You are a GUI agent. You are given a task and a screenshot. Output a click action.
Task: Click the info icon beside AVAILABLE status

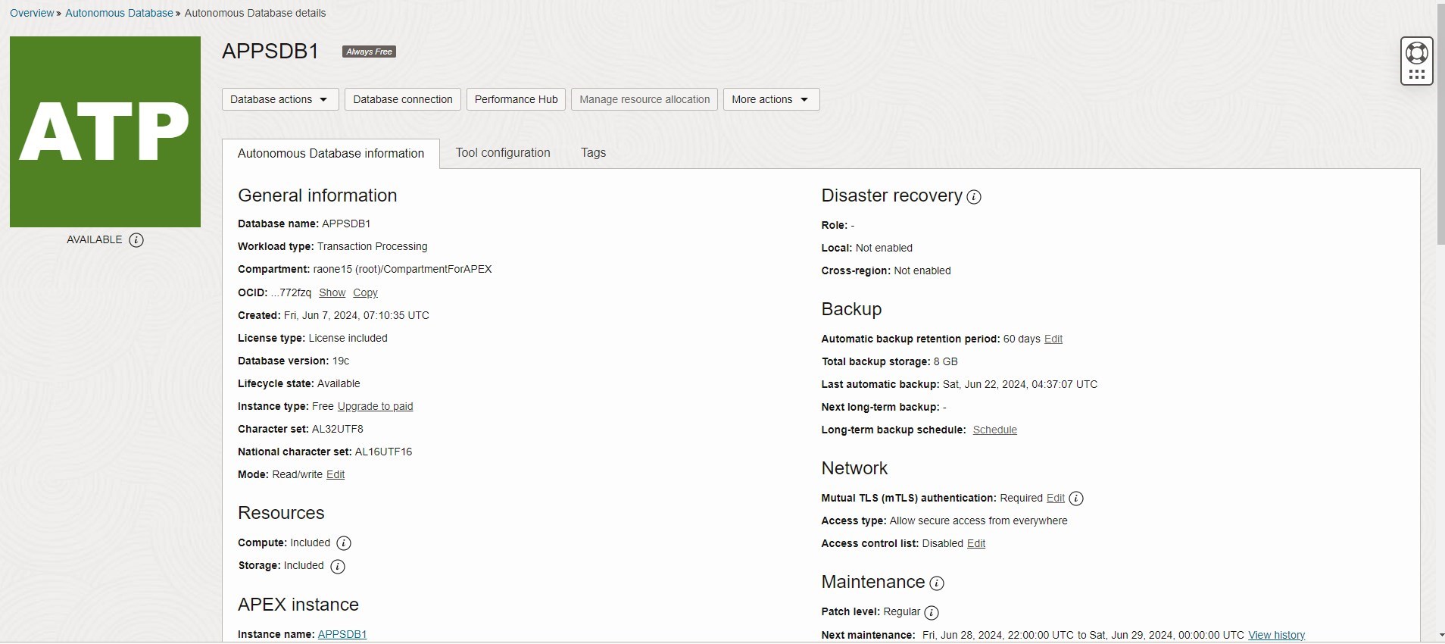136,240
